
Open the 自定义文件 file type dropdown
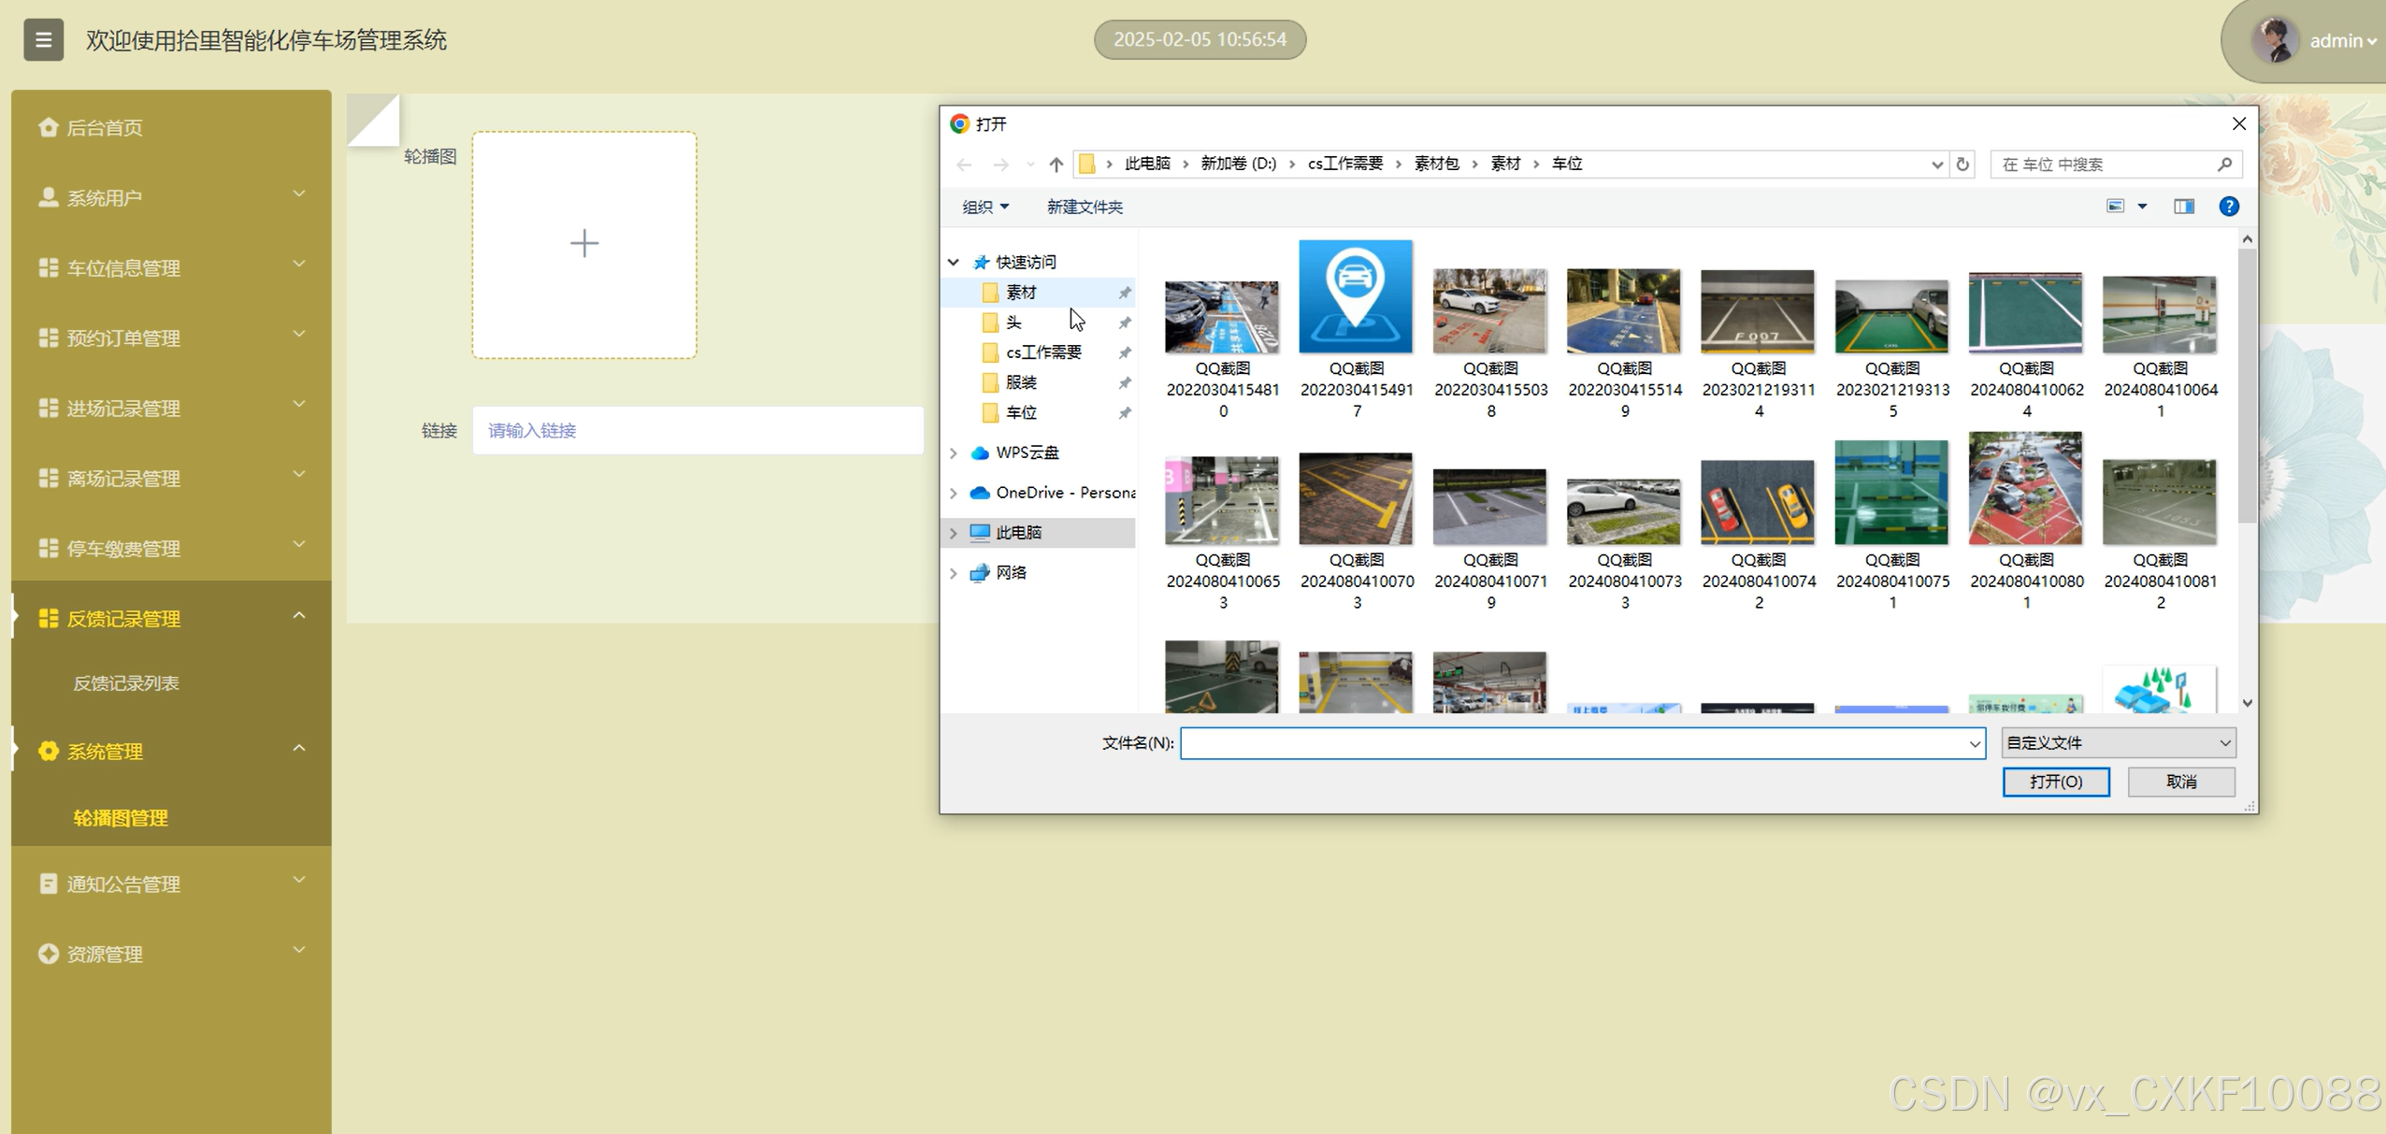click(x=2118, y=742)
